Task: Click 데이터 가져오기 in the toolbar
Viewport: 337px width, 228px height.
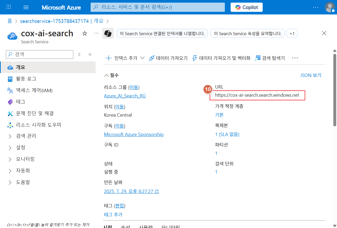Action: click(x=168, y=58)
